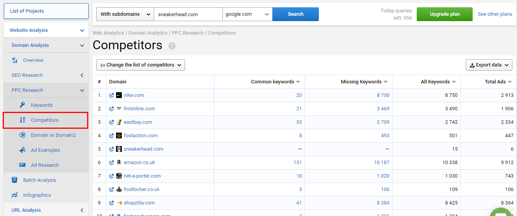Open sneakerhead.com external link icon in row 5
Image resolution: width=517 pixels, height=216 pixels.
111,149
